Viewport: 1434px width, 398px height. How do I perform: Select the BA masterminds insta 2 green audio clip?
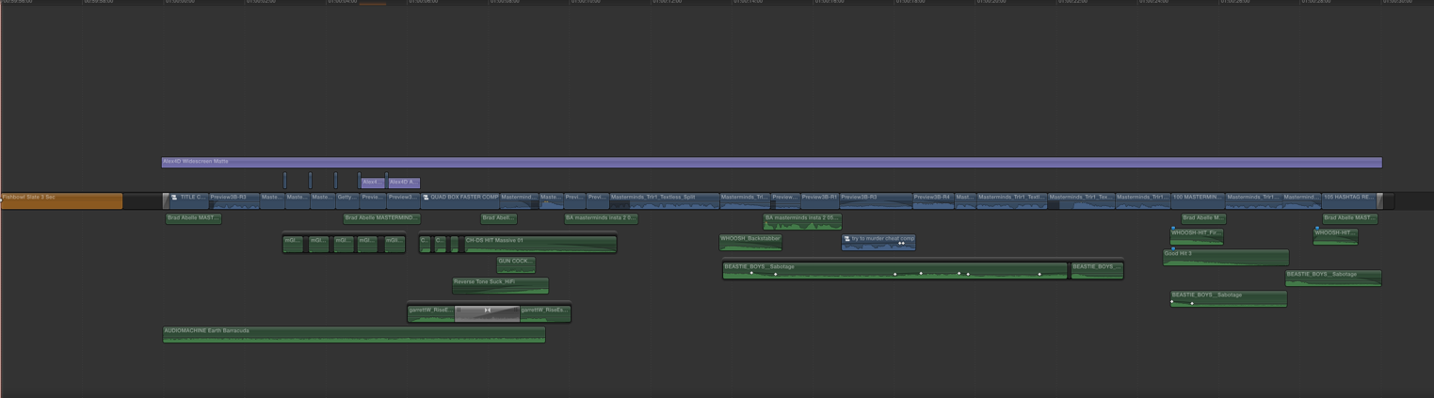point(802,222)
